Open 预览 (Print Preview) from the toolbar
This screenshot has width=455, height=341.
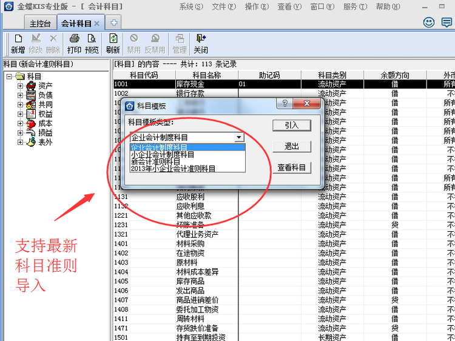click(92, 44)
